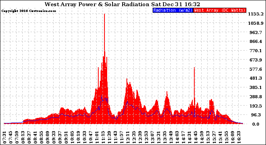Click the 15:13 time label
Screen dimensions: 266x145
[x=208, y=137]
